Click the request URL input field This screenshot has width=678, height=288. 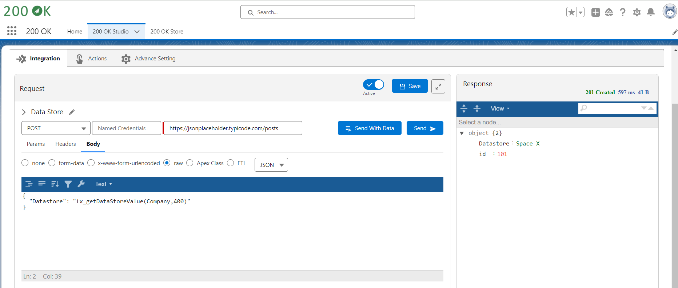(233, 128)
